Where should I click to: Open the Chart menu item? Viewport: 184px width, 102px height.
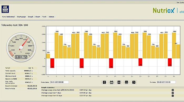click(38, 17)
